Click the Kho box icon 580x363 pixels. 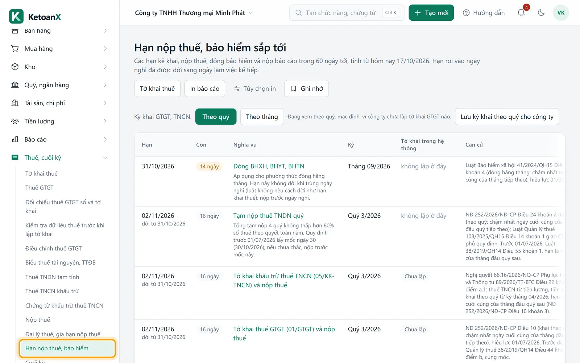(15, 67)
